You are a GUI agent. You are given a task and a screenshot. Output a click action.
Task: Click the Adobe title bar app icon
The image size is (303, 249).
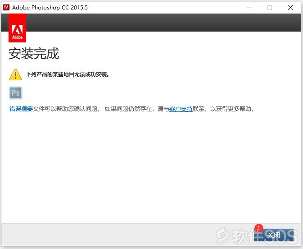[x=6, y=8]
